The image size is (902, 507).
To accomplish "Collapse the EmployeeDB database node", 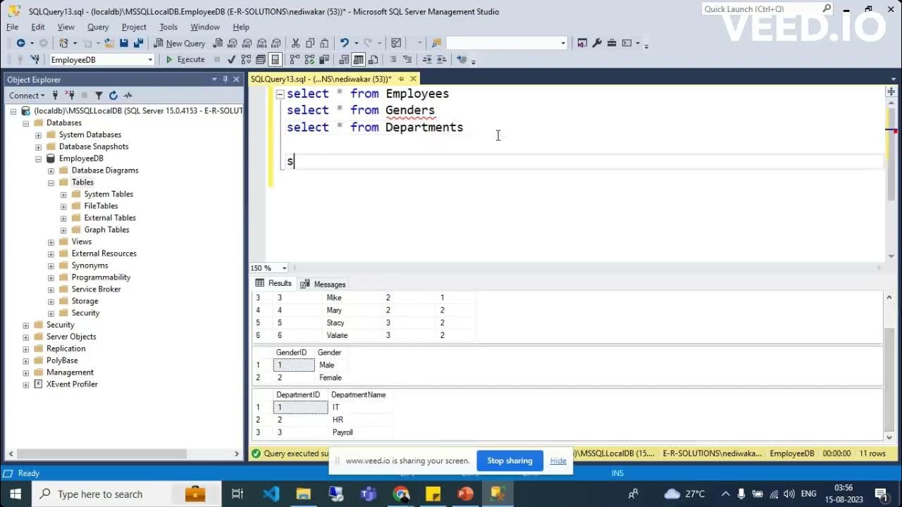I will [38, 158].
